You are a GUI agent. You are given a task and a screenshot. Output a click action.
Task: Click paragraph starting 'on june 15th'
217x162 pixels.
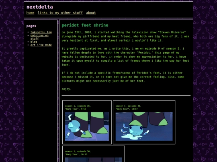pos(125,36)
